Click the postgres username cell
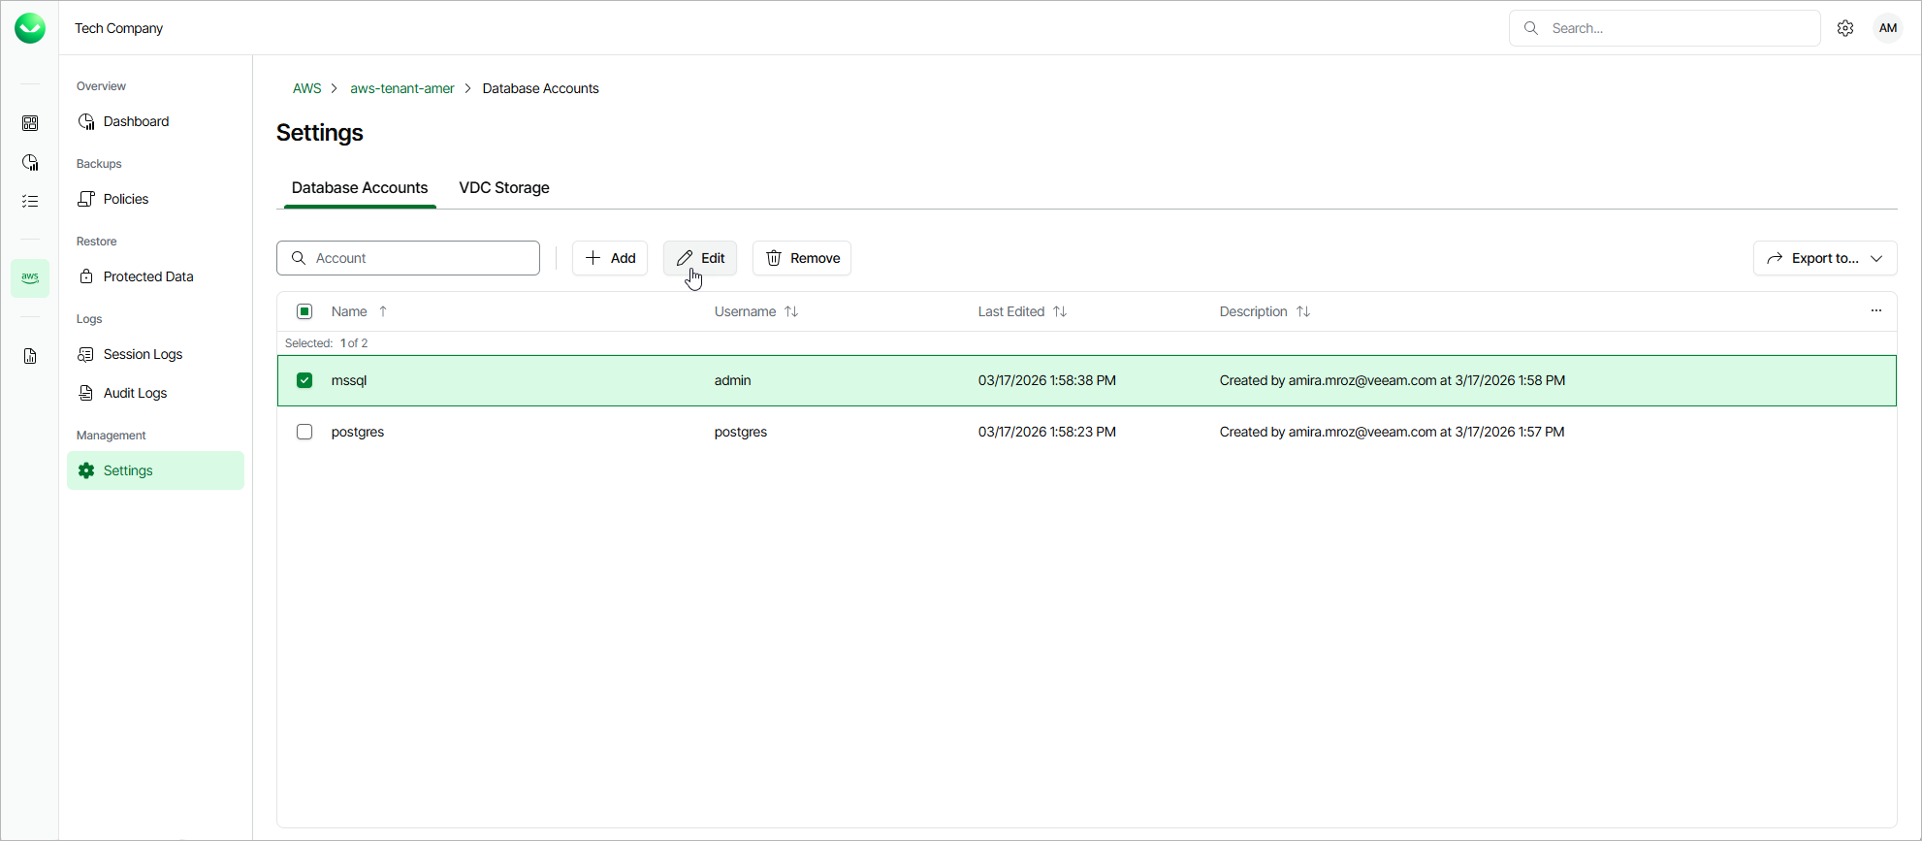1922x841 pixels. point(741,432)
